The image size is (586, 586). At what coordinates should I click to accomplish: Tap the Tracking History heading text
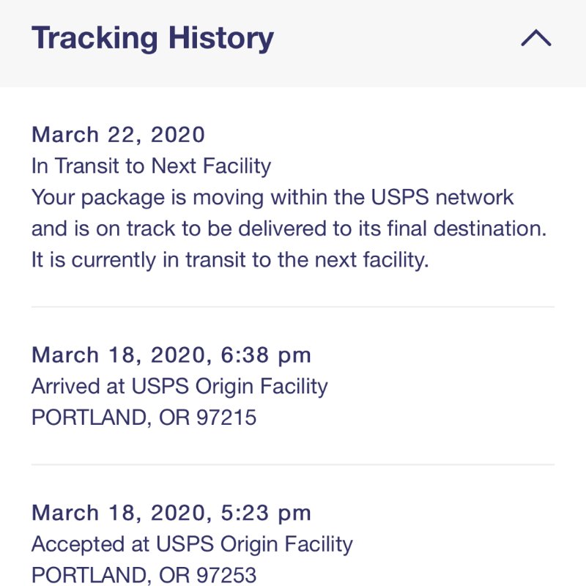click(x=152, y=39)
